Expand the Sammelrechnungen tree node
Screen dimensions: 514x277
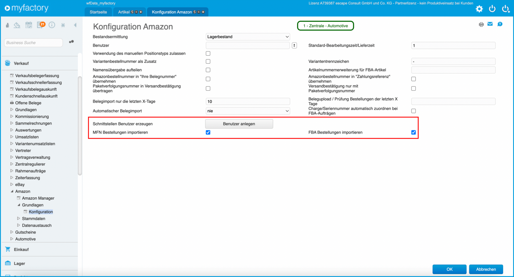point(12,123)
